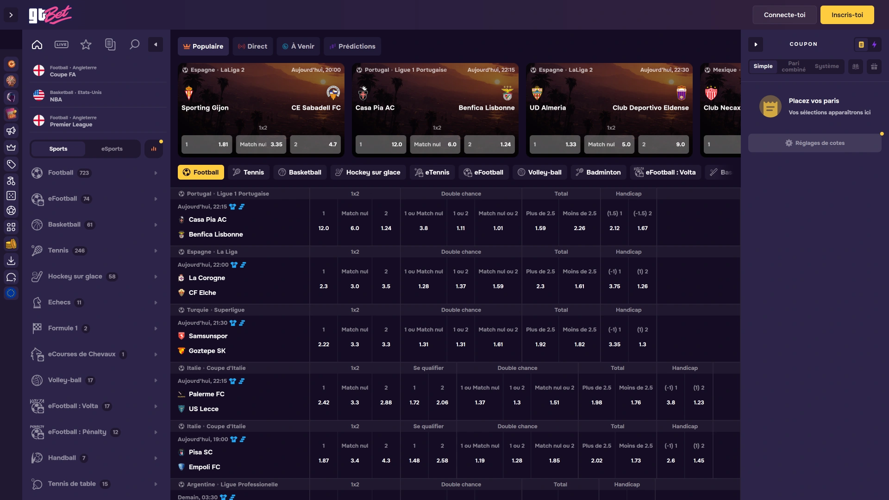Open the price tag offers icon
The image size is (889, 500).
coord(11,164)
